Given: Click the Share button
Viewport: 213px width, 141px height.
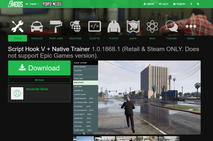Looking at the screenshot, I should coord(39,80).
